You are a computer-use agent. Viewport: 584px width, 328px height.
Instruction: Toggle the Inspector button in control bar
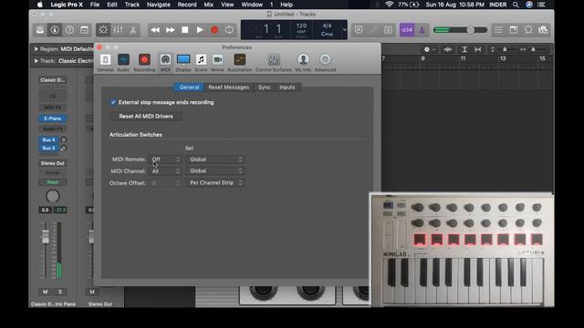55,30
